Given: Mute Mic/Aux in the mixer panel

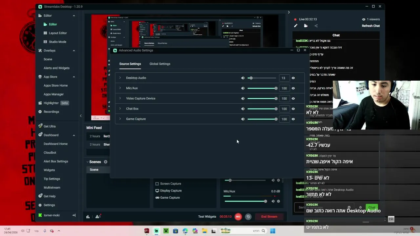Looking at the screenshot, I should [x=273, y=201].
